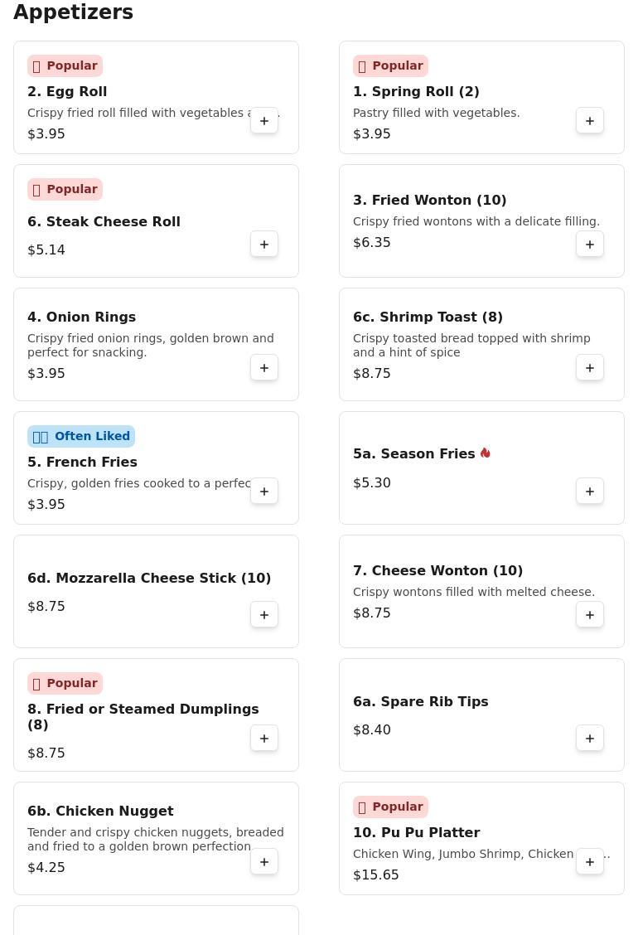Add Egg Roll with plus icon
638x935 pixels.
point(264,120)
